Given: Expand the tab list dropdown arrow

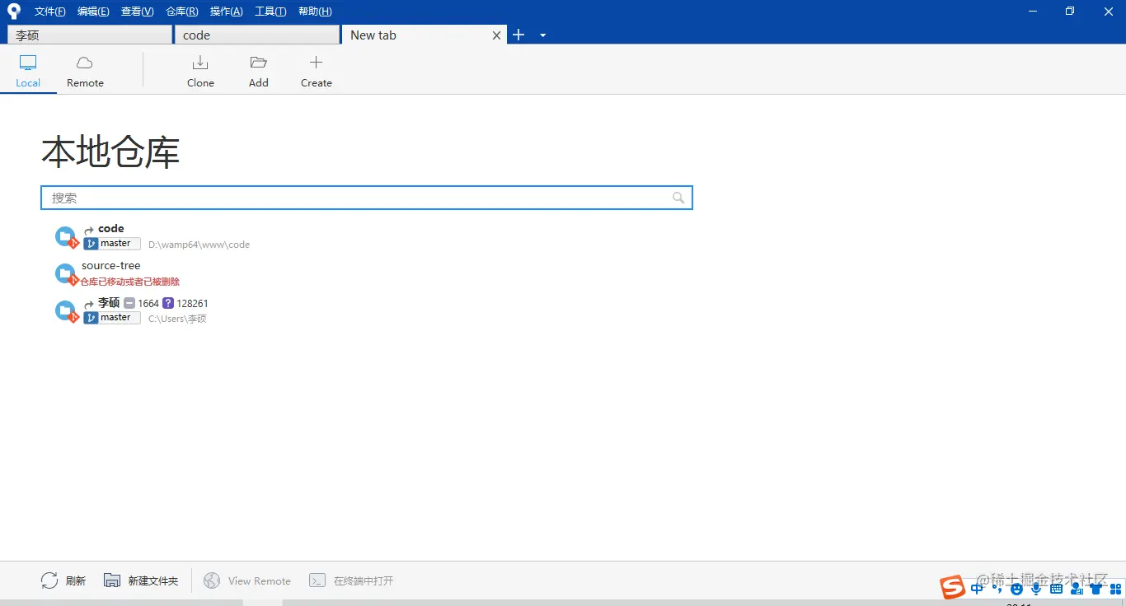Looking at the screenshot, I should [542, 35].
